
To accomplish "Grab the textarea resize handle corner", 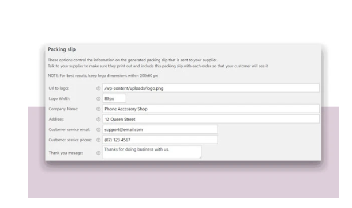I will pos(200,157).
